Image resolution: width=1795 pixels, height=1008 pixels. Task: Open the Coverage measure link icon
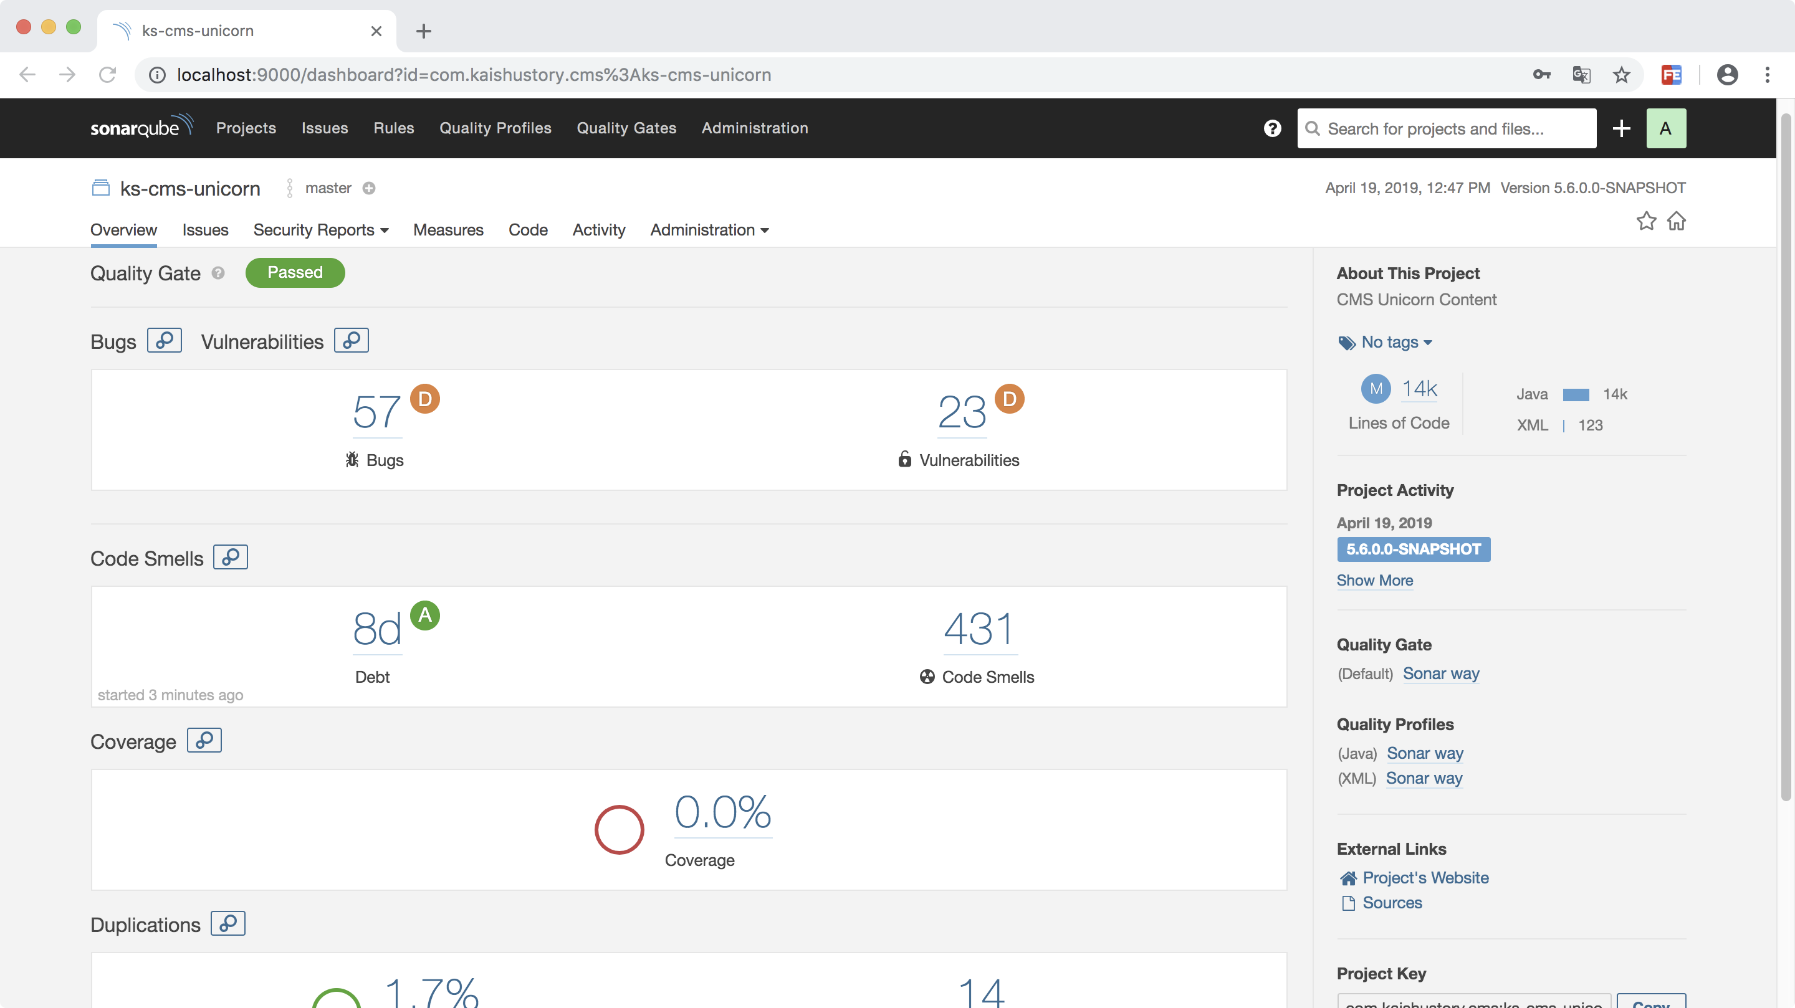(204, 741)
